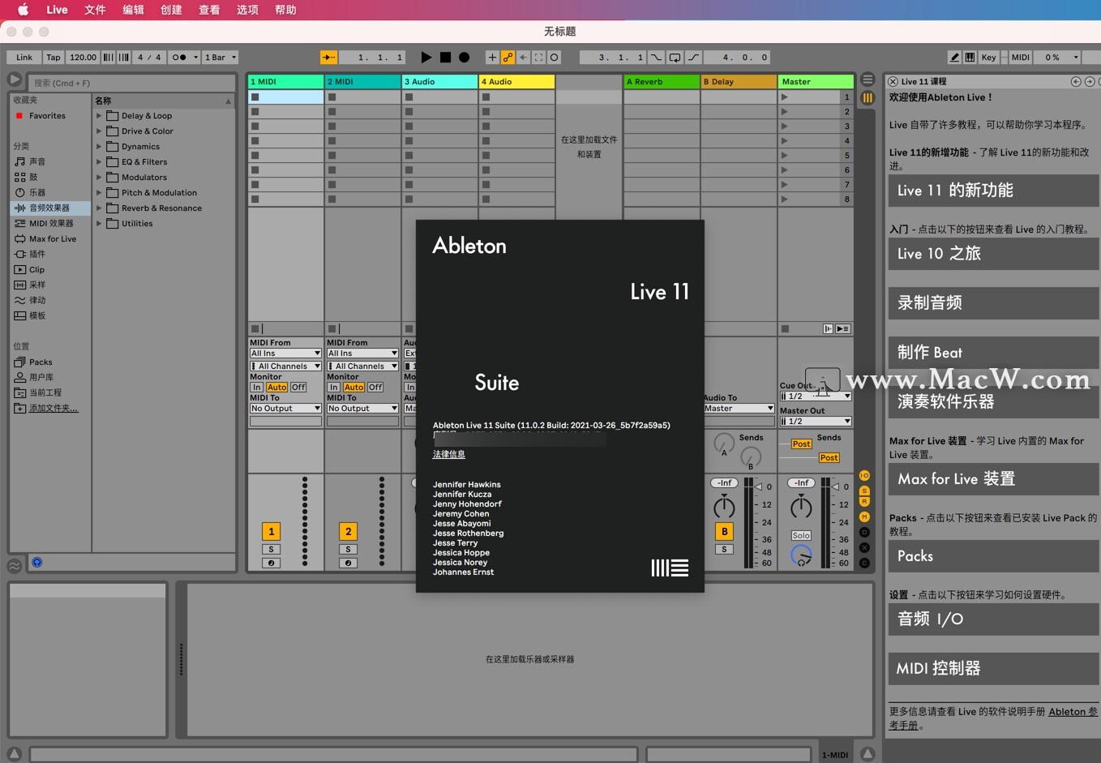
Task: Expand the Reverb & Resonance folder
Action: tap(100, 208)
